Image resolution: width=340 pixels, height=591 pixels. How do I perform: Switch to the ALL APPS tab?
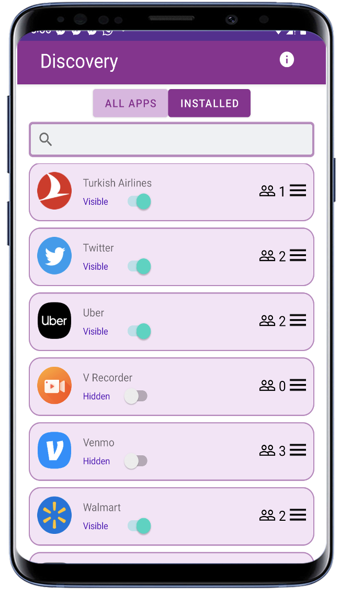click(x=131, y=103)
